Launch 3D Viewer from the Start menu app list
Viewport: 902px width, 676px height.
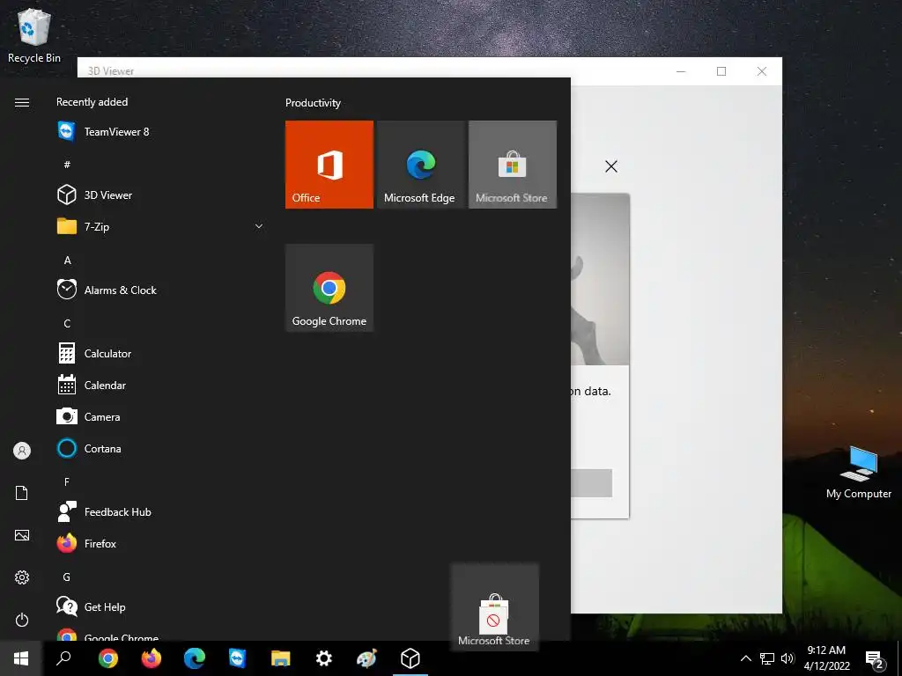tap(159, 195)
